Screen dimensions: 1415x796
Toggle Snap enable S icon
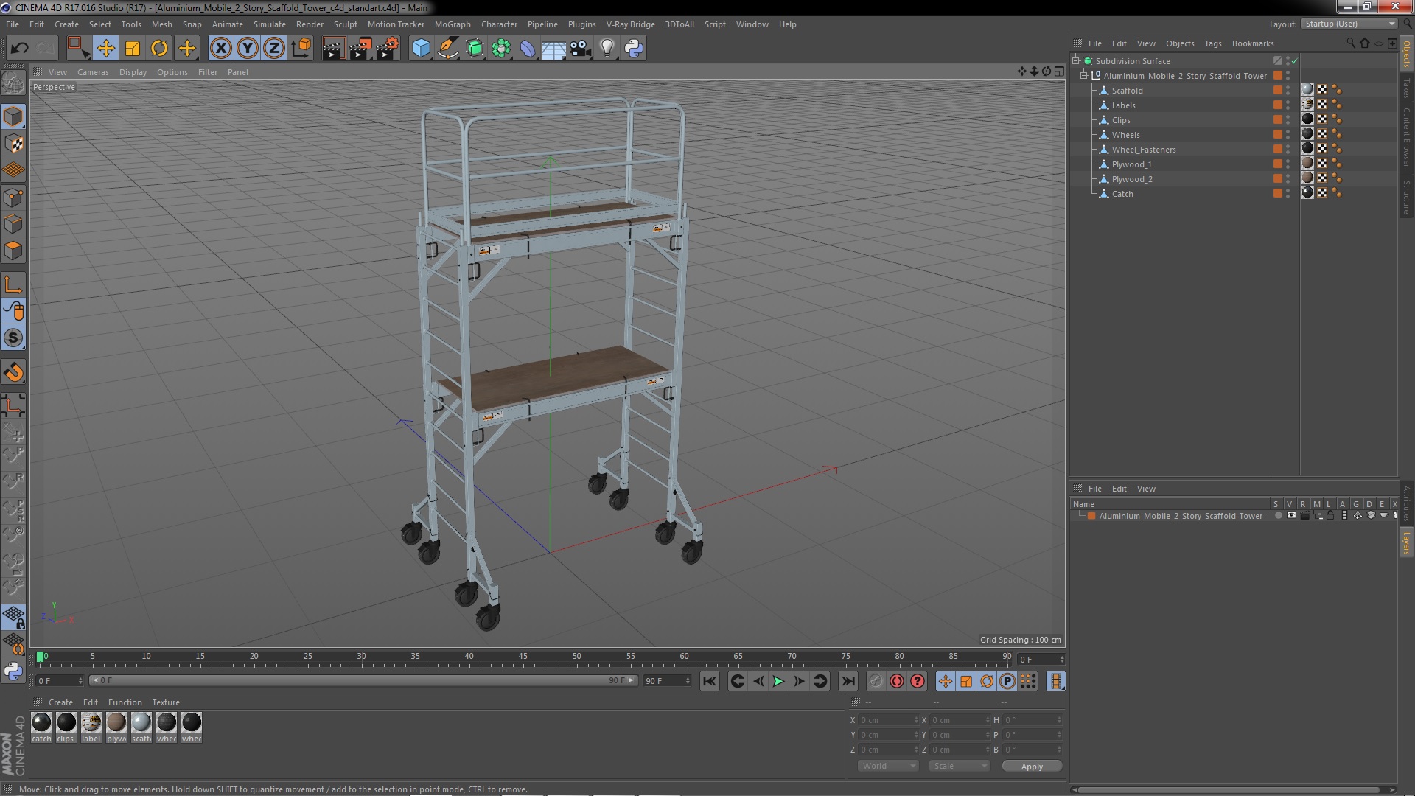13,338
